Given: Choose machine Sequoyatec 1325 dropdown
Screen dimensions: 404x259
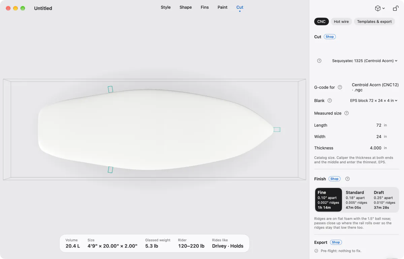Looking at the screenshot, I should [x=365, y=61].
